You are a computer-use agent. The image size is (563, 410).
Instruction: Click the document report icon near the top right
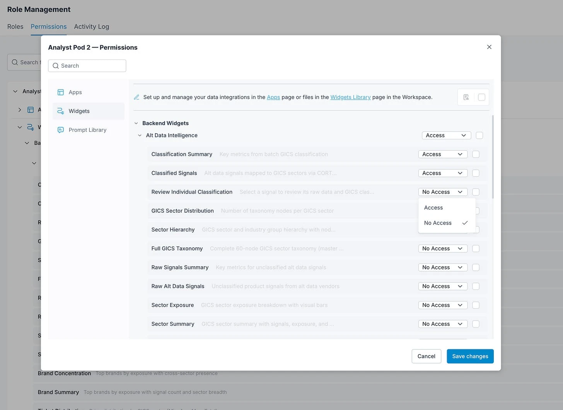coord(466,97)
